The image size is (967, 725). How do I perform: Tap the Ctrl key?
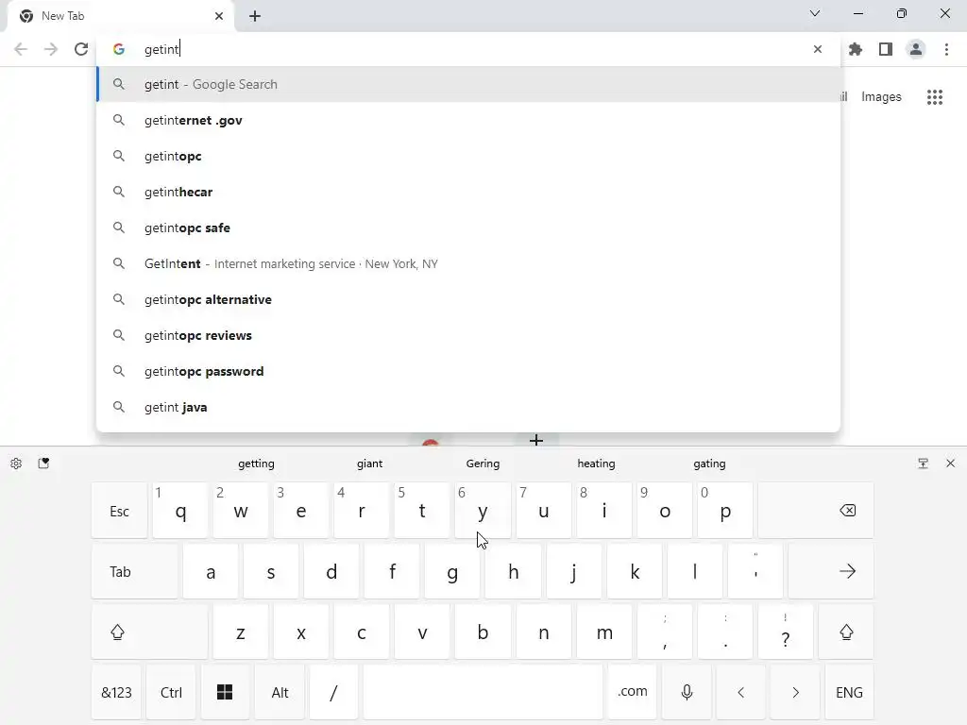click(171, 692)
